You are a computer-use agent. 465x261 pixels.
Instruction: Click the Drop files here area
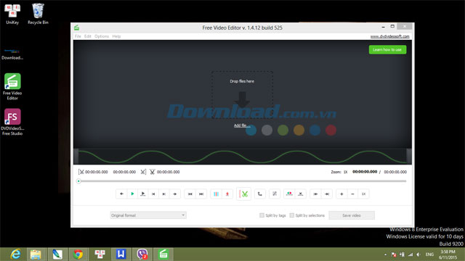tap(242, 95)
